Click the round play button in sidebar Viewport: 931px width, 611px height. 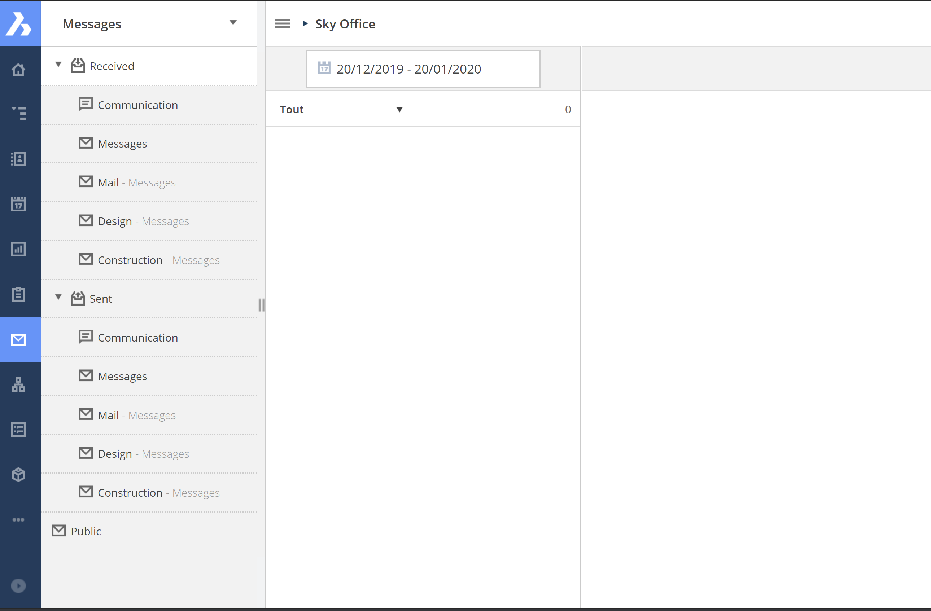18,586
